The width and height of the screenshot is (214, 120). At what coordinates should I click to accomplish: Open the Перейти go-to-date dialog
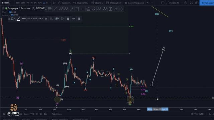pyautogui.click(x=57, y=114)
